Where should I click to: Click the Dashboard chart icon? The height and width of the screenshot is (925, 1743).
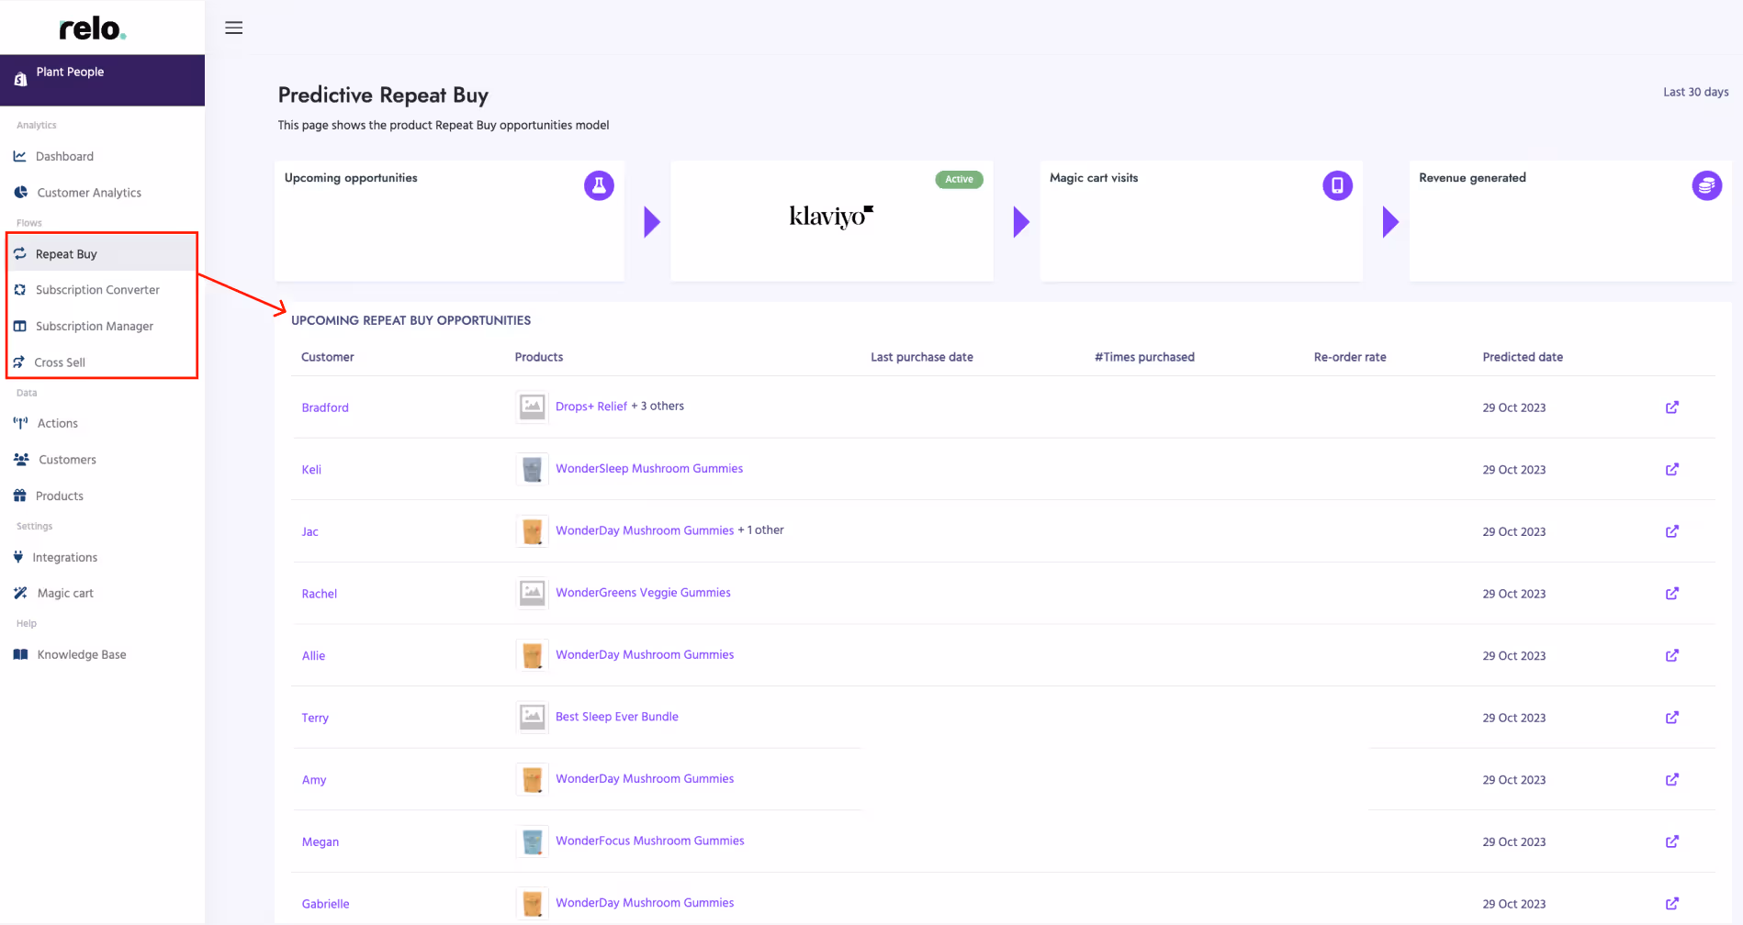point(19,156)
